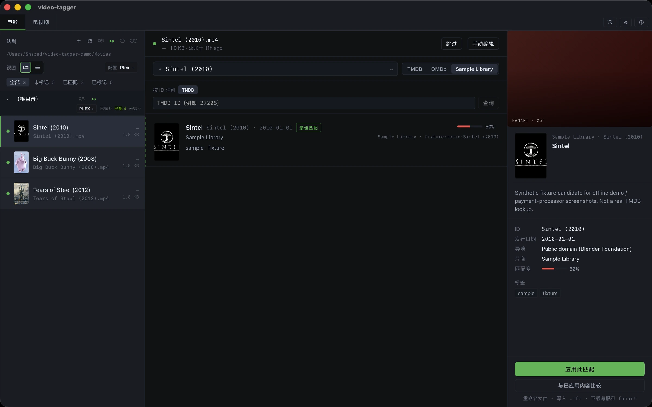The height and width of the screenshot is (407, 652).
Task: Collapse the 根目录 folder triangle
Action: pos(8,100)
